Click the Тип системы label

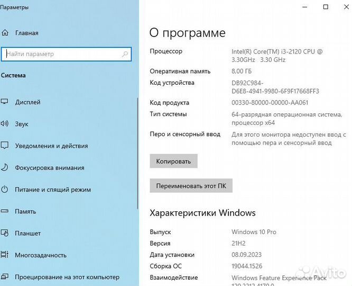coord(169,114)
